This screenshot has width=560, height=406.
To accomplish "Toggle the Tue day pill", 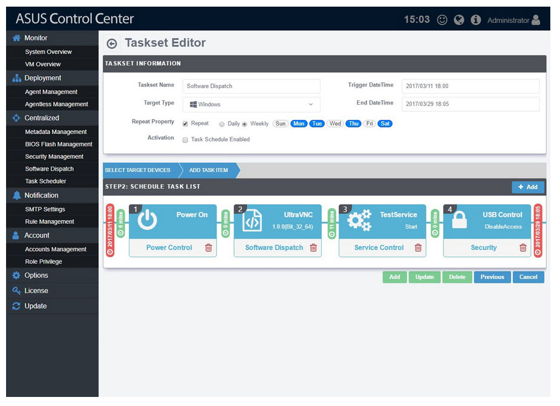I will click(x=317, y=124).
